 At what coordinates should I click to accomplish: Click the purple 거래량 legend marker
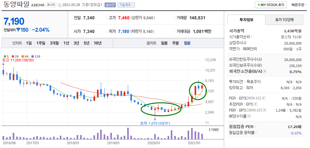pyautogui.click(x=210, y=130)
